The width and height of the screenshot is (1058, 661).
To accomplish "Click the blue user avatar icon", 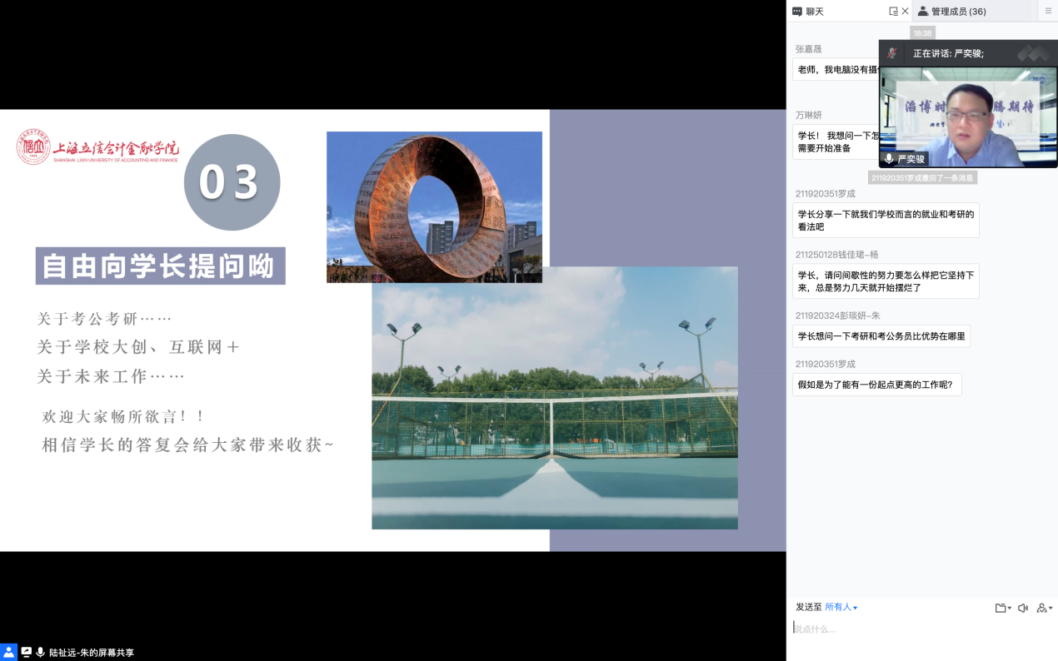I will pyautogui.click(x=8, y=652).
